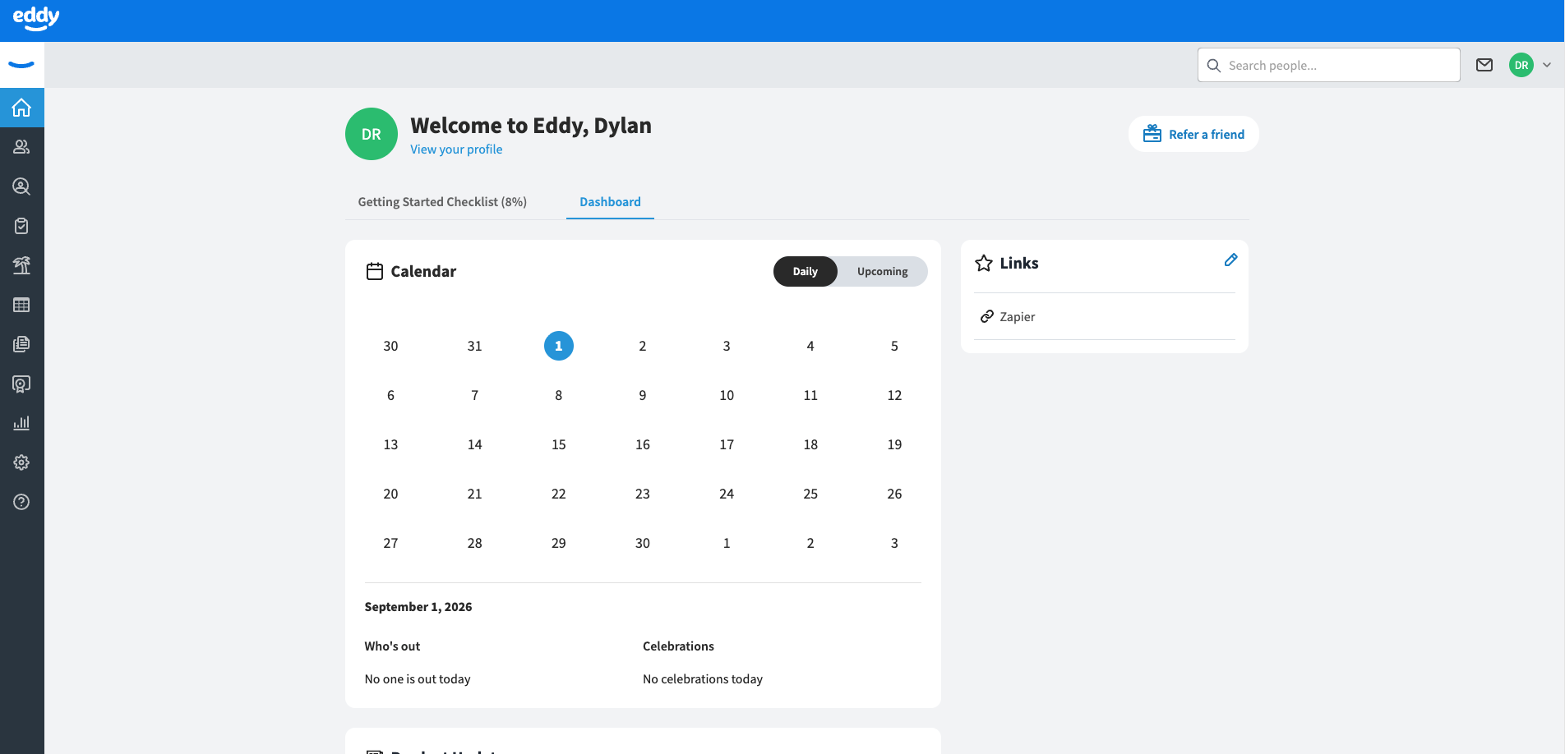This screenshot has height=754, width=1565.
Task: Open the mail inbox icon
Action: click(1484, 65)
